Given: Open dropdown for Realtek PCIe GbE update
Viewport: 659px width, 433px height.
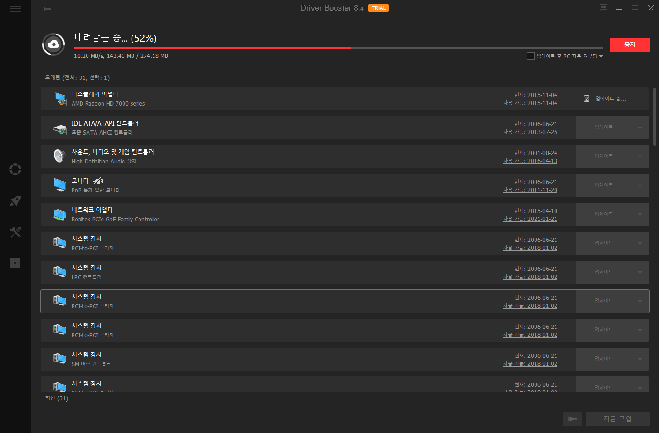Looking at the screenshot, I should pyautogui.click(x=640, y=214).
